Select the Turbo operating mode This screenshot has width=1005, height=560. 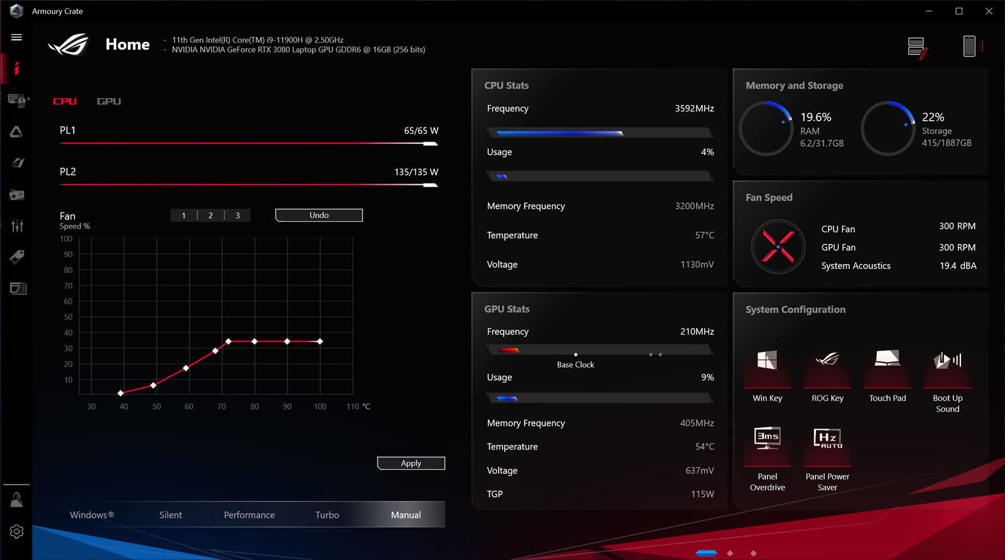point(327,515)
